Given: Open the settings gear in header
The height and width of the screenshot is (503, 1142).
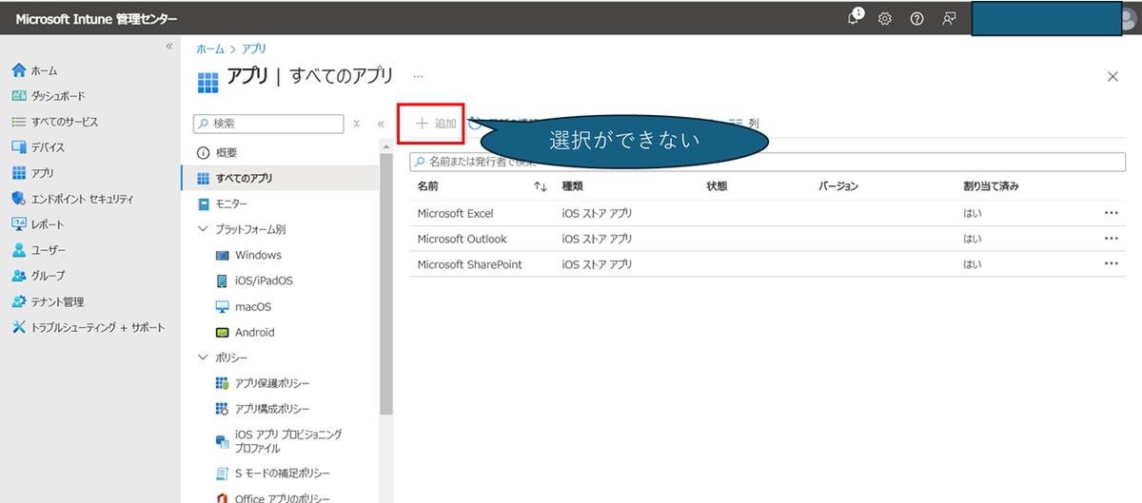Looking at the screenshot, I should [885, 19].
